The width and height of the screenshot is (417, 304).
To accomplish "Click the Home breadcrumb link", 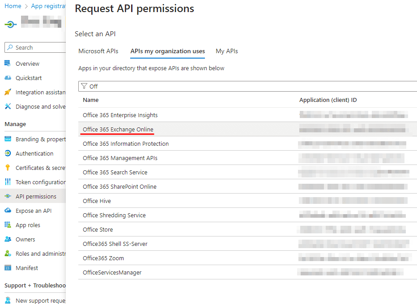I will point(13,6).
